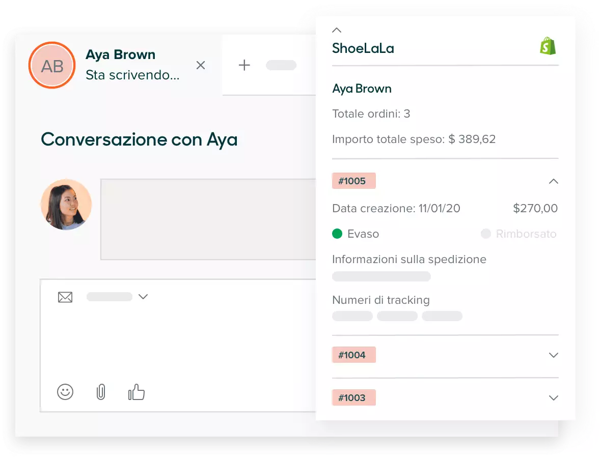This screenshot has height=457, width=600.
Task: Click the envelope email channel icon
Action: coord(65,297)
